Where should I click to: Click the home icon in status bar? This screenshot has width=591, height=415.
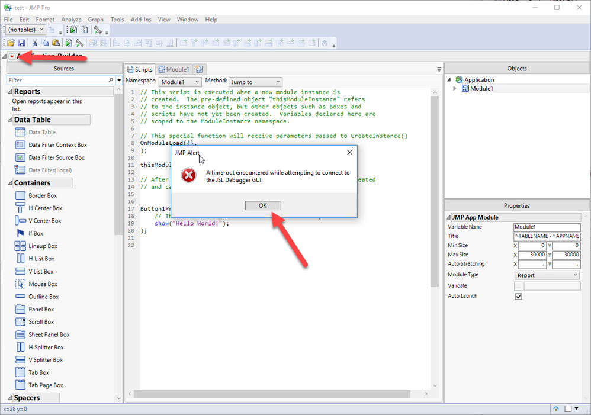pyautogui.click(x=556, y=408)
